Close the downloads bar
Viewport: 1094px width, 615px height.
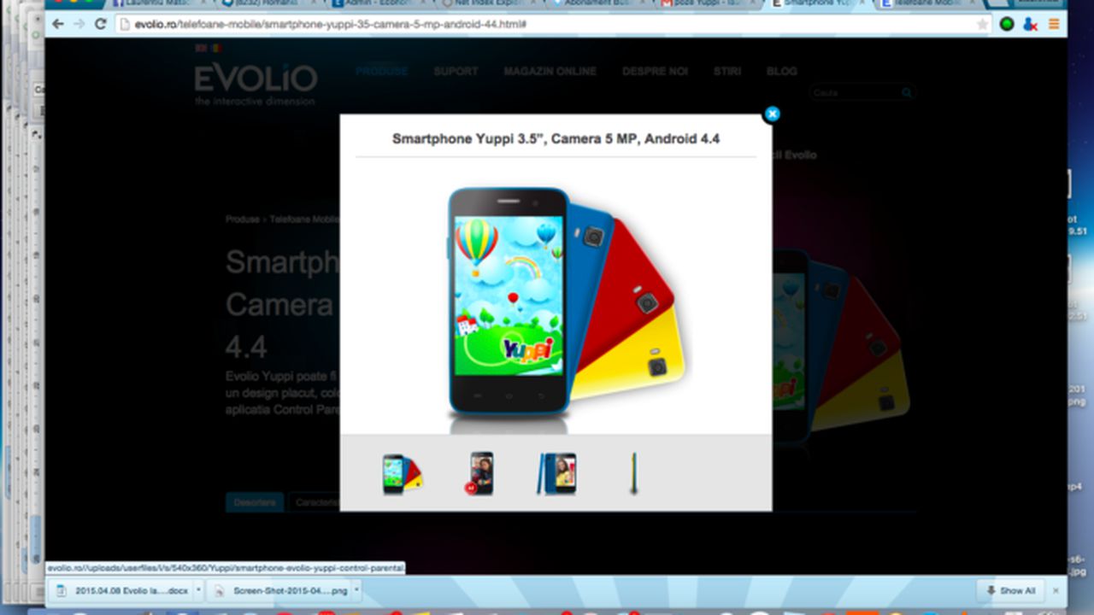1056,590
